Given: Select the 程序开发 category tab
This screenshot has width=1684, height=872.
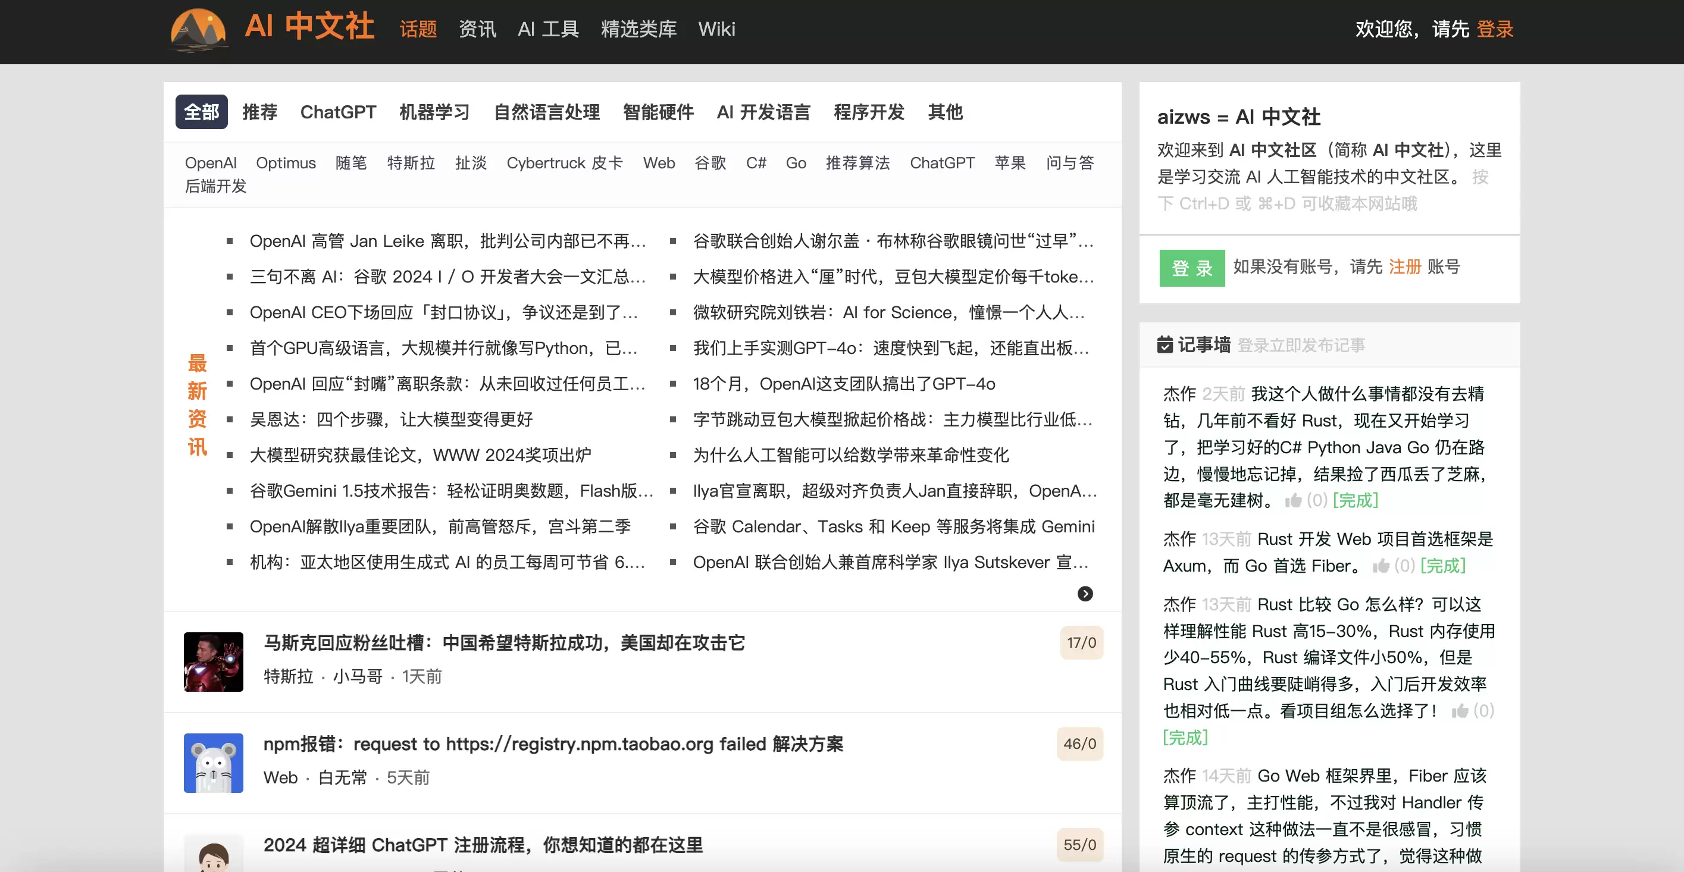Looking at the screenshot, I should (x=869, y=112).
